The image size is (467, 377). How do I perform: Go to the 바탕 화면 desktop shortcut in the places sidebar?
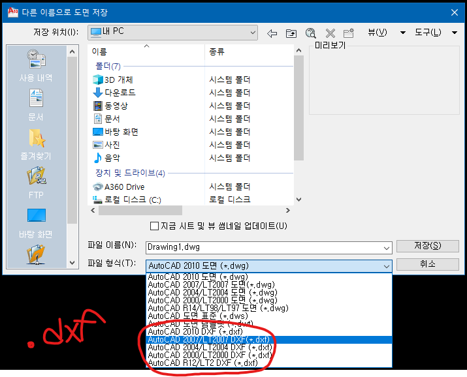[36, 223]
